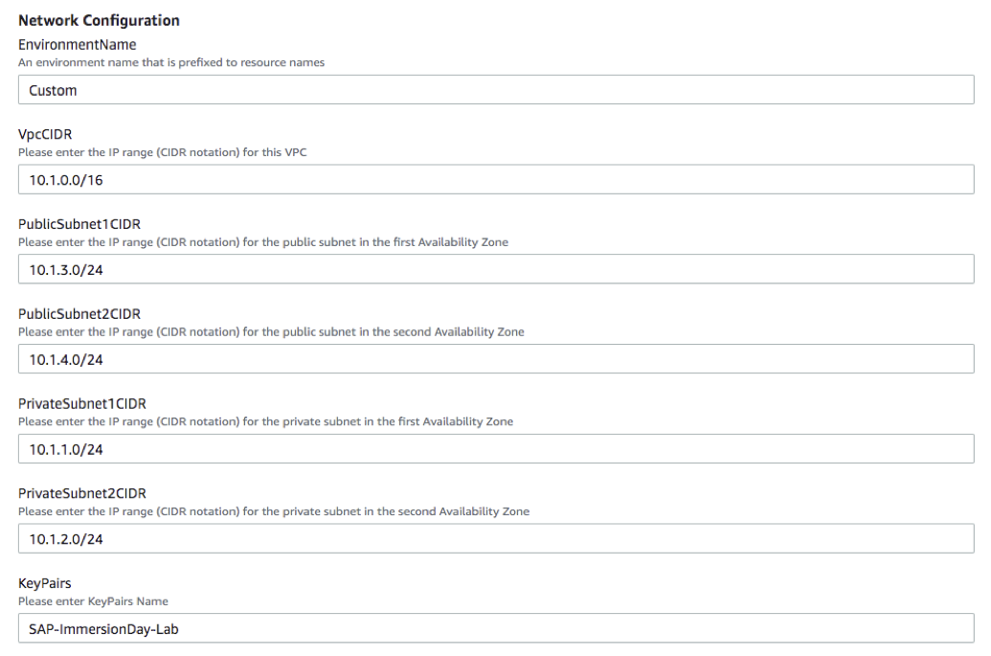This screenshot has height=656, width=991.
Task: Click the EnvironmentName input field containing Custom
Action: 496,90
